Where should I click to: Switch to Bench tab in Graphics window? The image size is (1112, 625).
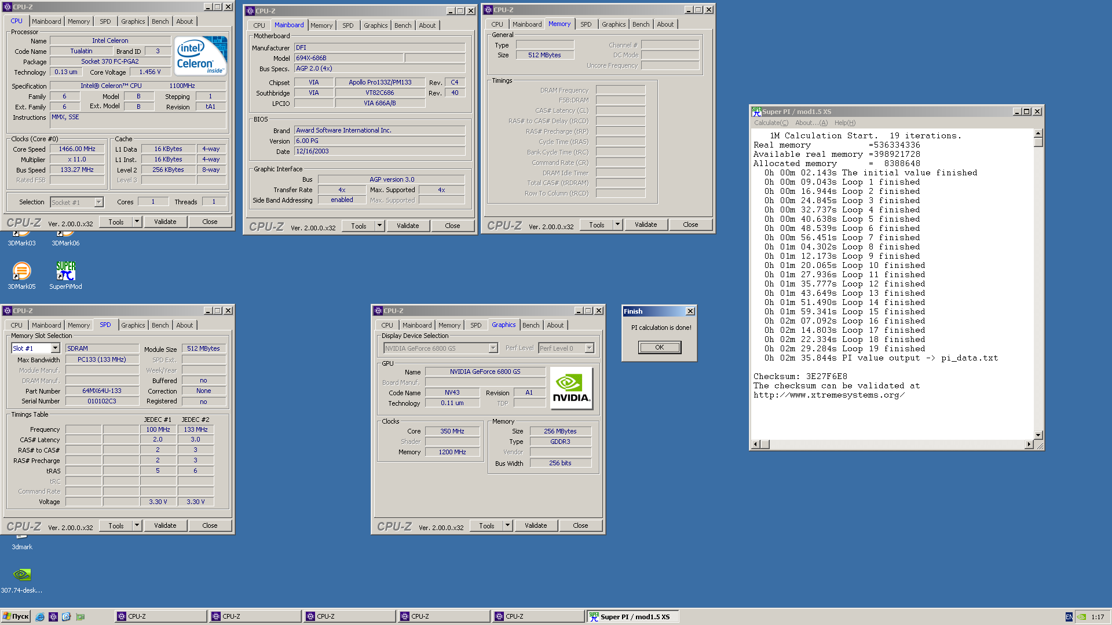tap(531, 325)
